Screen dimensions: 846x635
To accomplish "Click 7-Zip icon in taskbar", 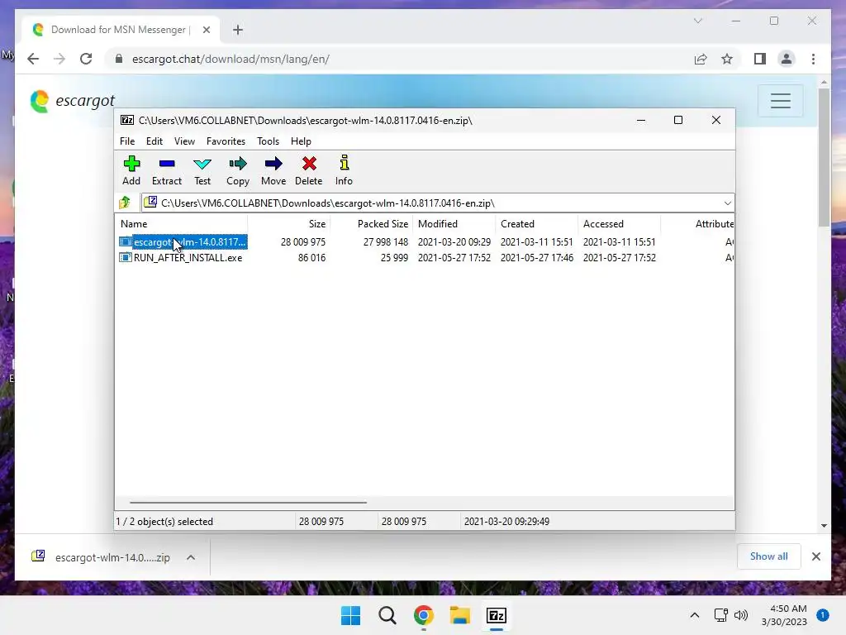I will pyautogui.click(x=497, y=615).
